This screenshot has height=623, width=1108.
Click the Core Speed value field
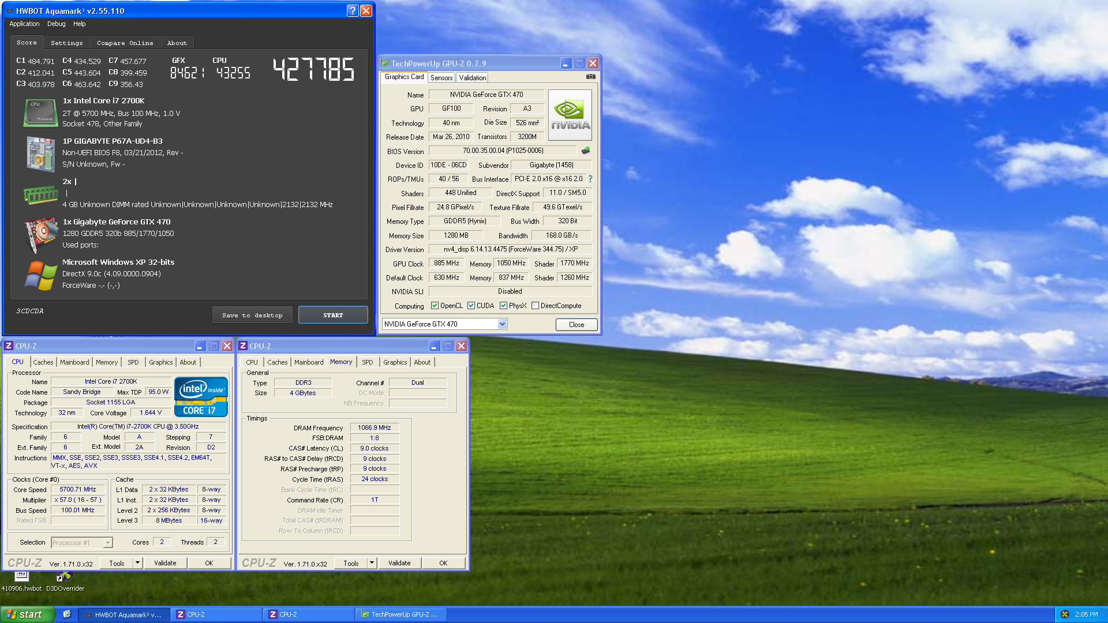(x=78, y=489)
